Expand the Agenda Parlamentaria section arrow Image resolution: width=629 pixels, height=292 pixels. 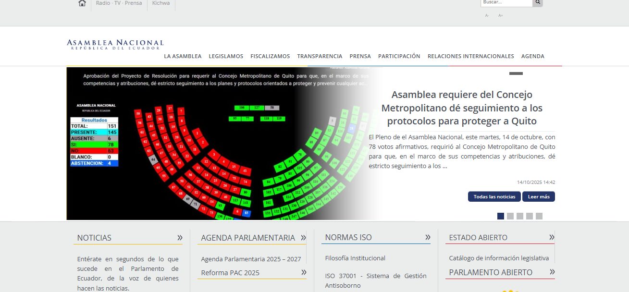304,237
